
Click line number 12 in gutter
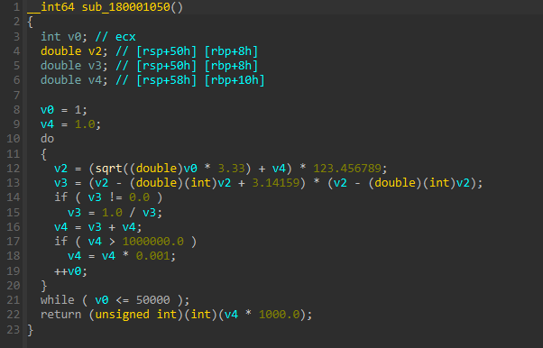coord(14,169)
